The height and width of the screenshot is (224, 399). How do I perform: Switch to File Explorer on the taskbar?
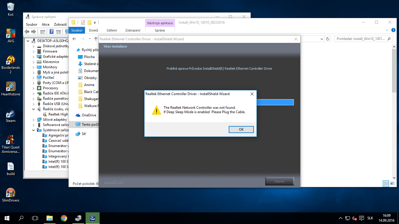(x=50, y=218)
